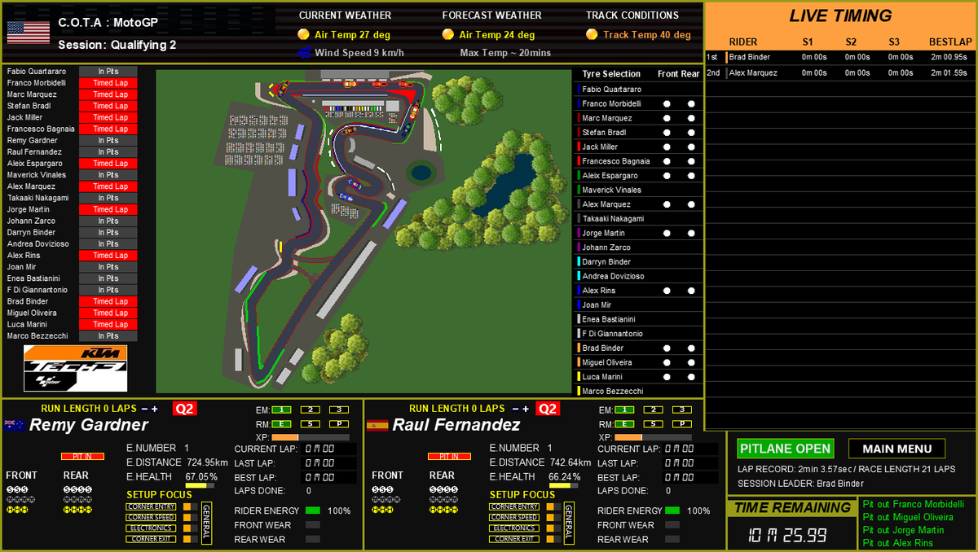The height and width of the screenshot is (552, 978).
Task: Click the blue wind icon beside Wind Speed
Action: pyautogui.click(x=303, y=53)
